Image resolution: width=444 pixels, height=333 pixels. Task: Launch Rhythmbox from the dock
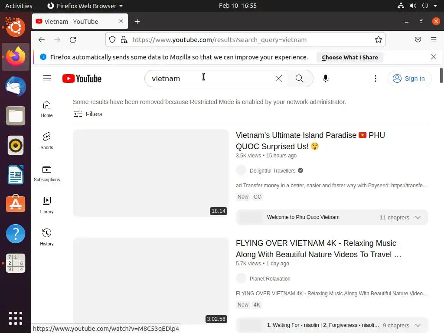(x=16, y=145)
